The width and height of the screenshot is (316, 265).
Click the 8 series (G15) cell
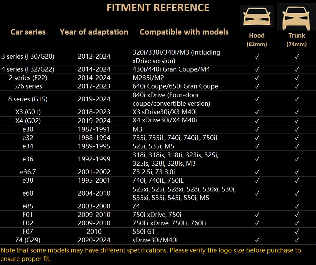28,99
